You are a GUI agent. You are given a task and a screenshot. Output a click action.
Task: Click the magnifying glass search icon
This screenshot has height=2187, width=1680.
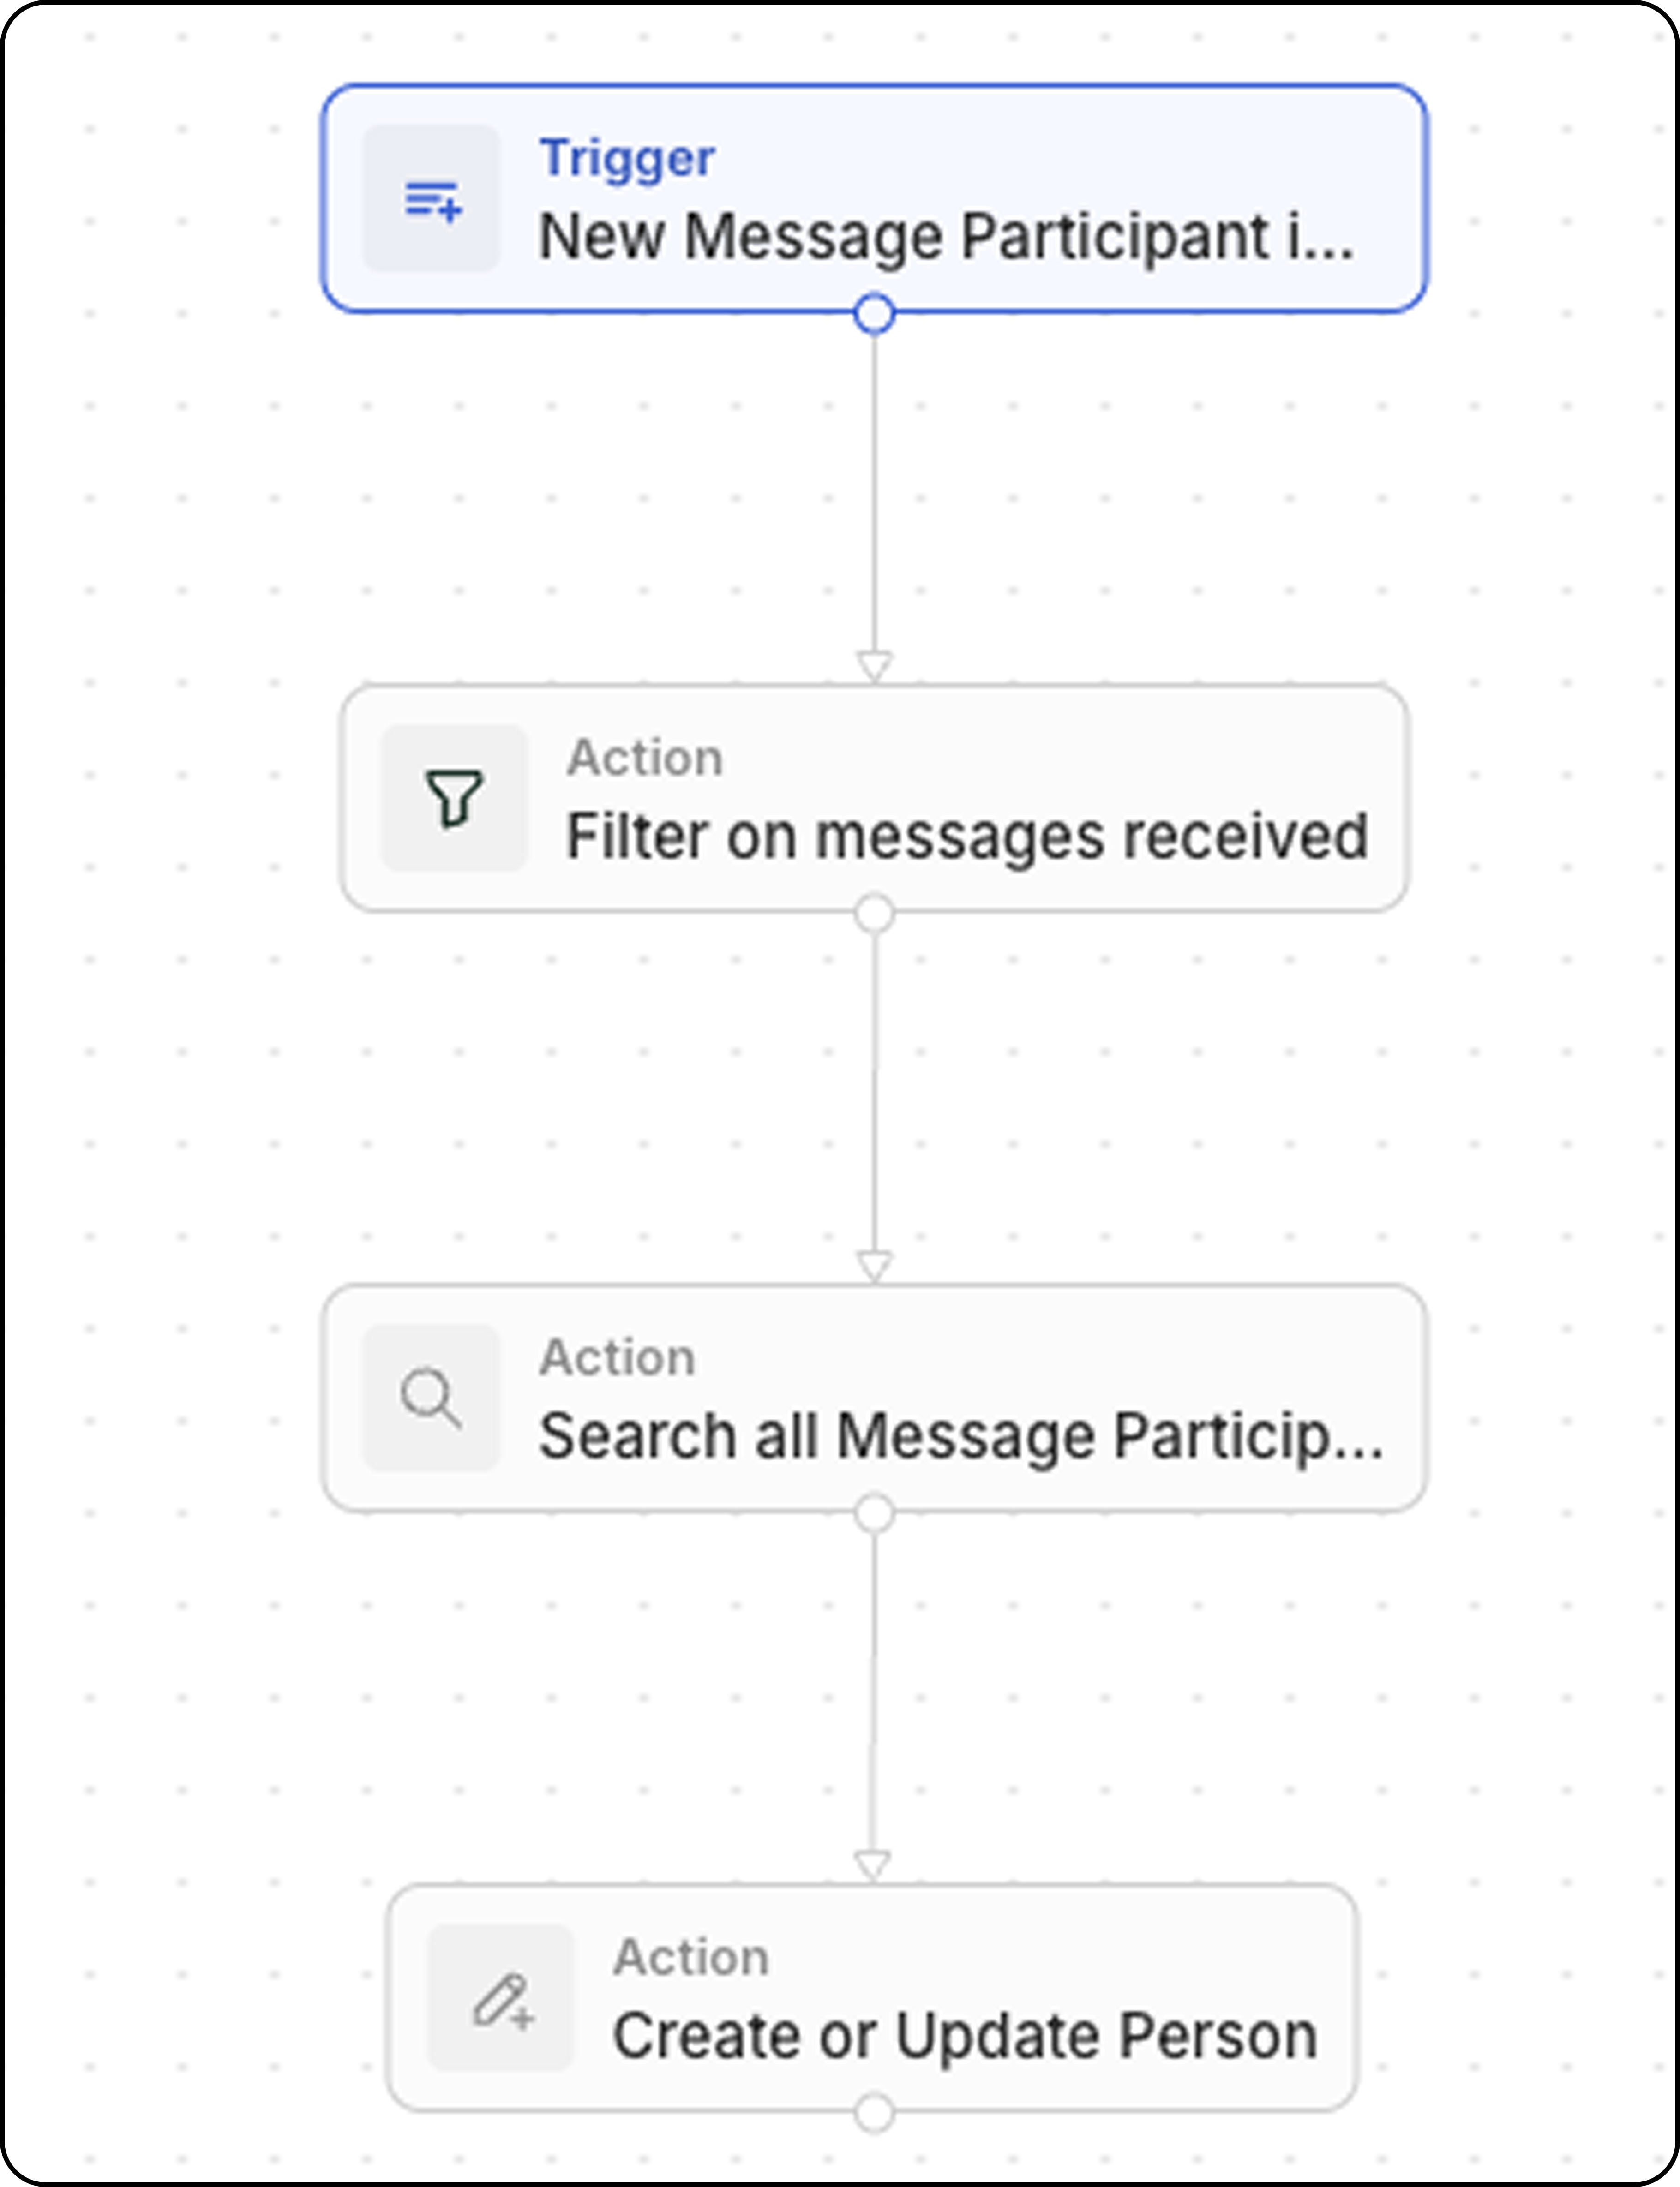[x=431, y=1398]
